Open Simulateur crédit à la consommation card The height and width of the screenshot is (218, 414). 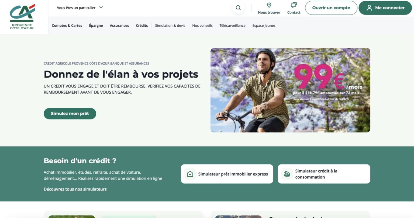point(323,174)
